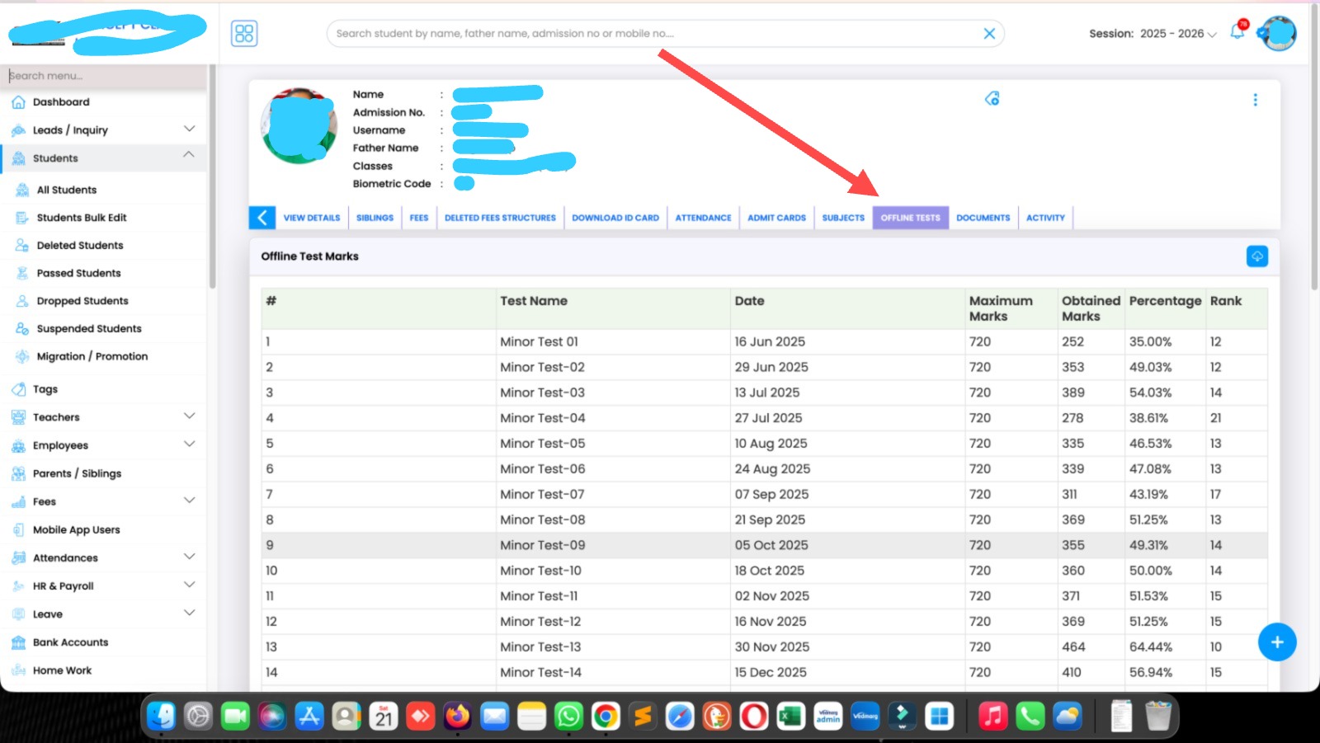Open the grid apps menu icon
The width and height of the screenshot is (1320, 743).
tap(244, 34)
